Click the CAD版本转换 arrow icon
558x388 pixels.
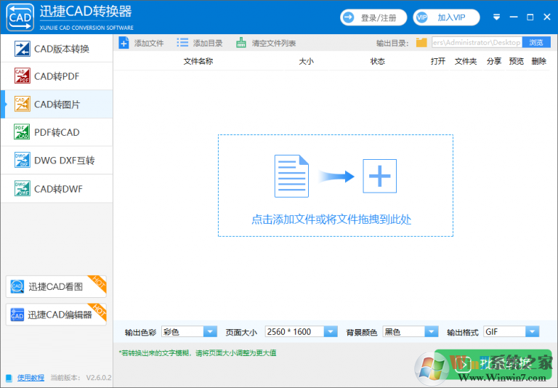(22, 49)
